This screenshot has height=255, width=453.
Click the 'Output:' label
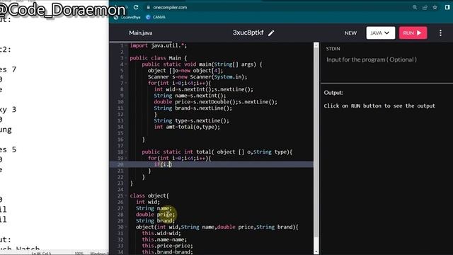click(333, 93)
